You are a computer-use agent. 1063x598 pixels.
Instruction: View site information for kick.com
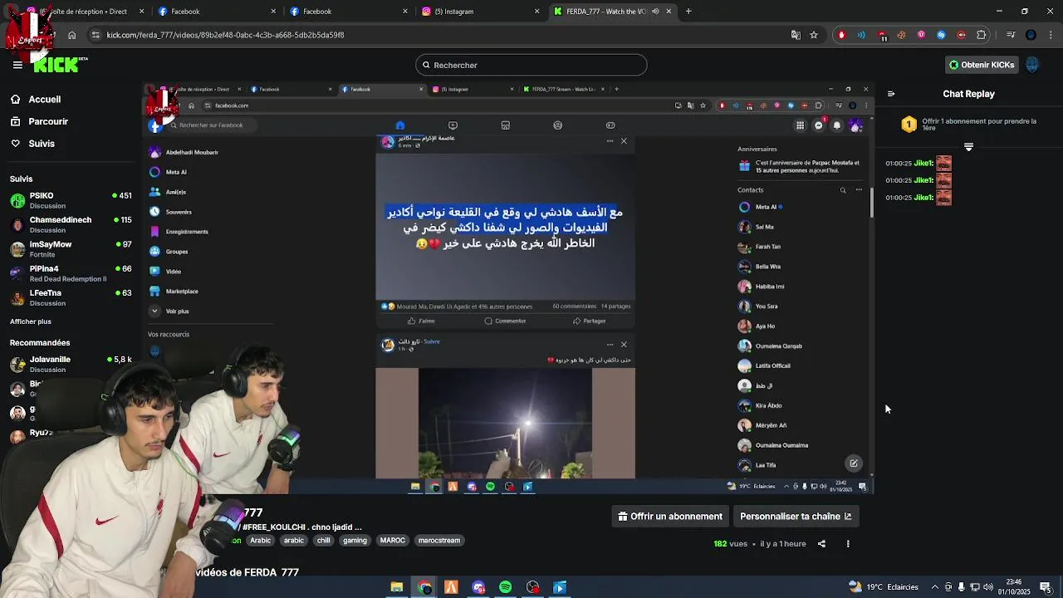96,35
